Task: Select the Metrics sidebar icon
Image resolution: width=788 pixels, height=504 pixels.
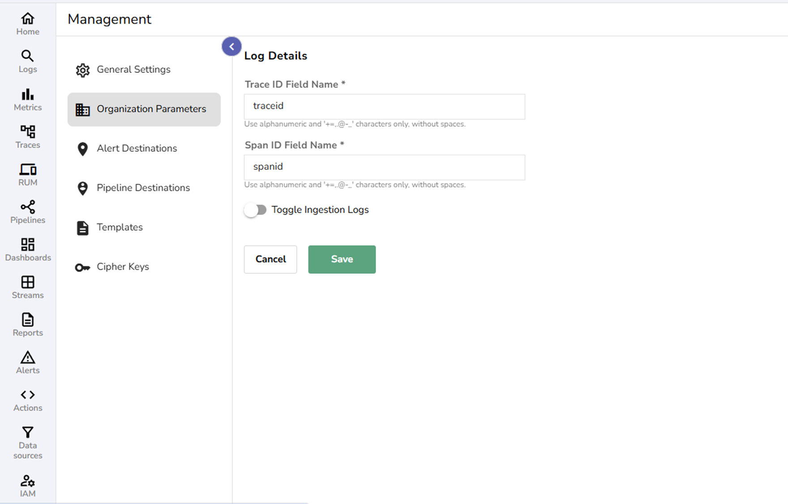Action: click(27, 99)
